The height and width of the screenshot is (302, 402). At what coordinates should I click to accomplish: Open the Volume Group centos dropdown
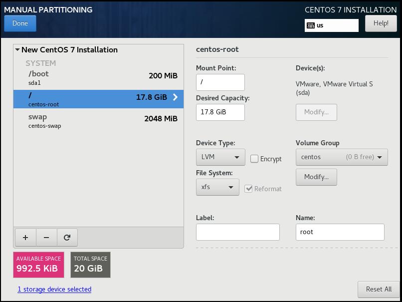[x=342, y=157]
